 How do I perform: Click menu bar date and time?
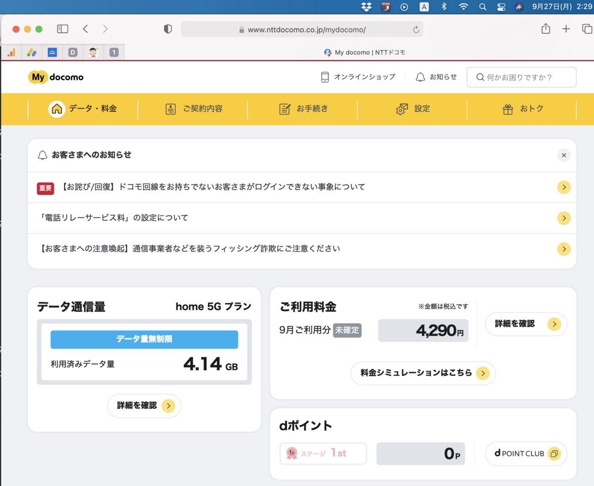point(562,7)
